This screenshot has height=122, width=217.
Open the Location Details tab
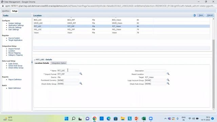point(42,63)
